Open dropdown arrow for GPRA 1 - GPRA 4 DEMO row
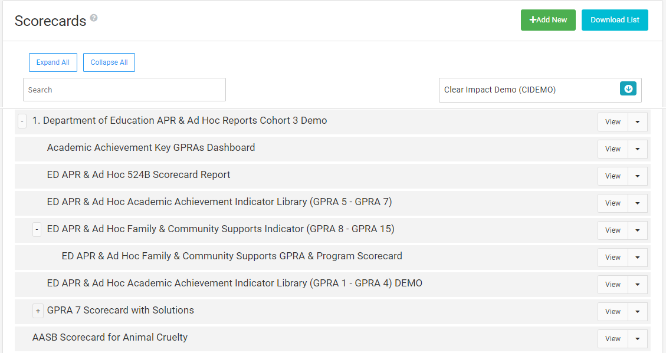 tap(638, 285)
